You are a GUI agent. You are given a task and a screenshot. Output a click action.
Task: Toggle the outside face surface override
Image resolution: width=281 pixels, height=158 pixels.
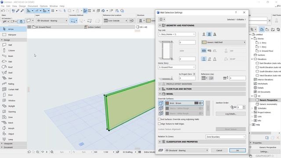point(161,103)
